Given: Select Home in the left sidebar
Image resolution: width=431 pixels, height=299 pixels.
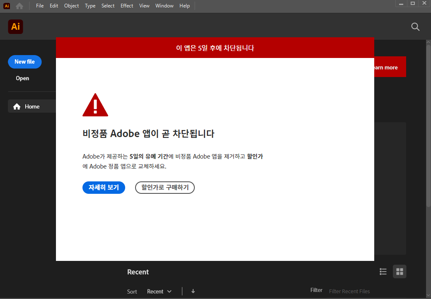Looking at the screenshot, I should [32, 106].
